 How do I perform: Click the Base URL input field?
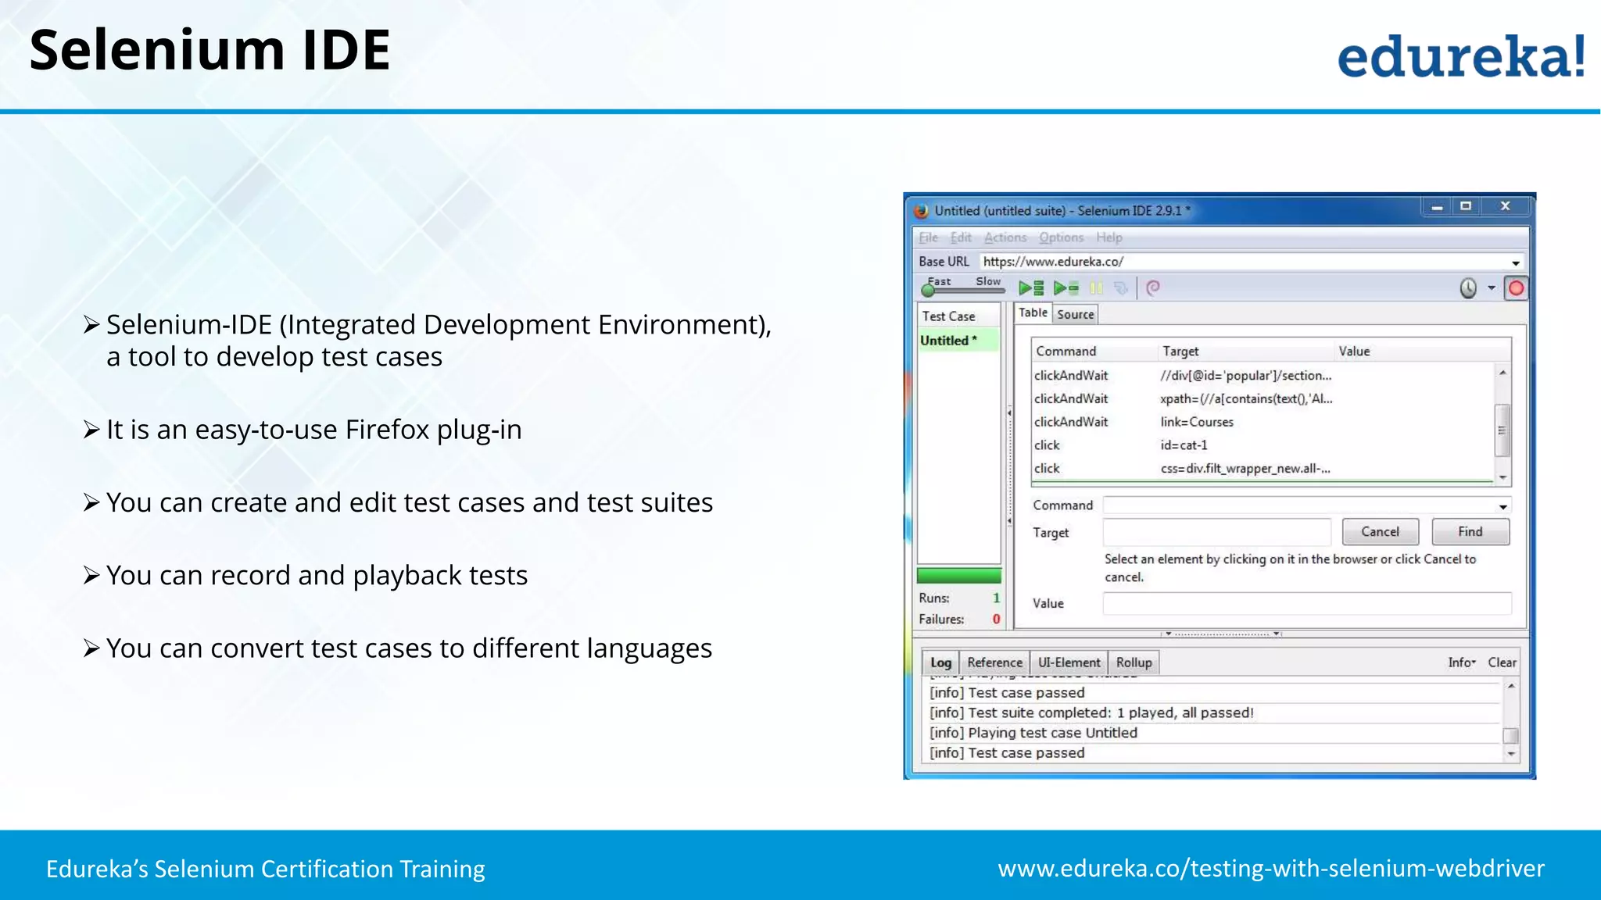coord(1243,262)
